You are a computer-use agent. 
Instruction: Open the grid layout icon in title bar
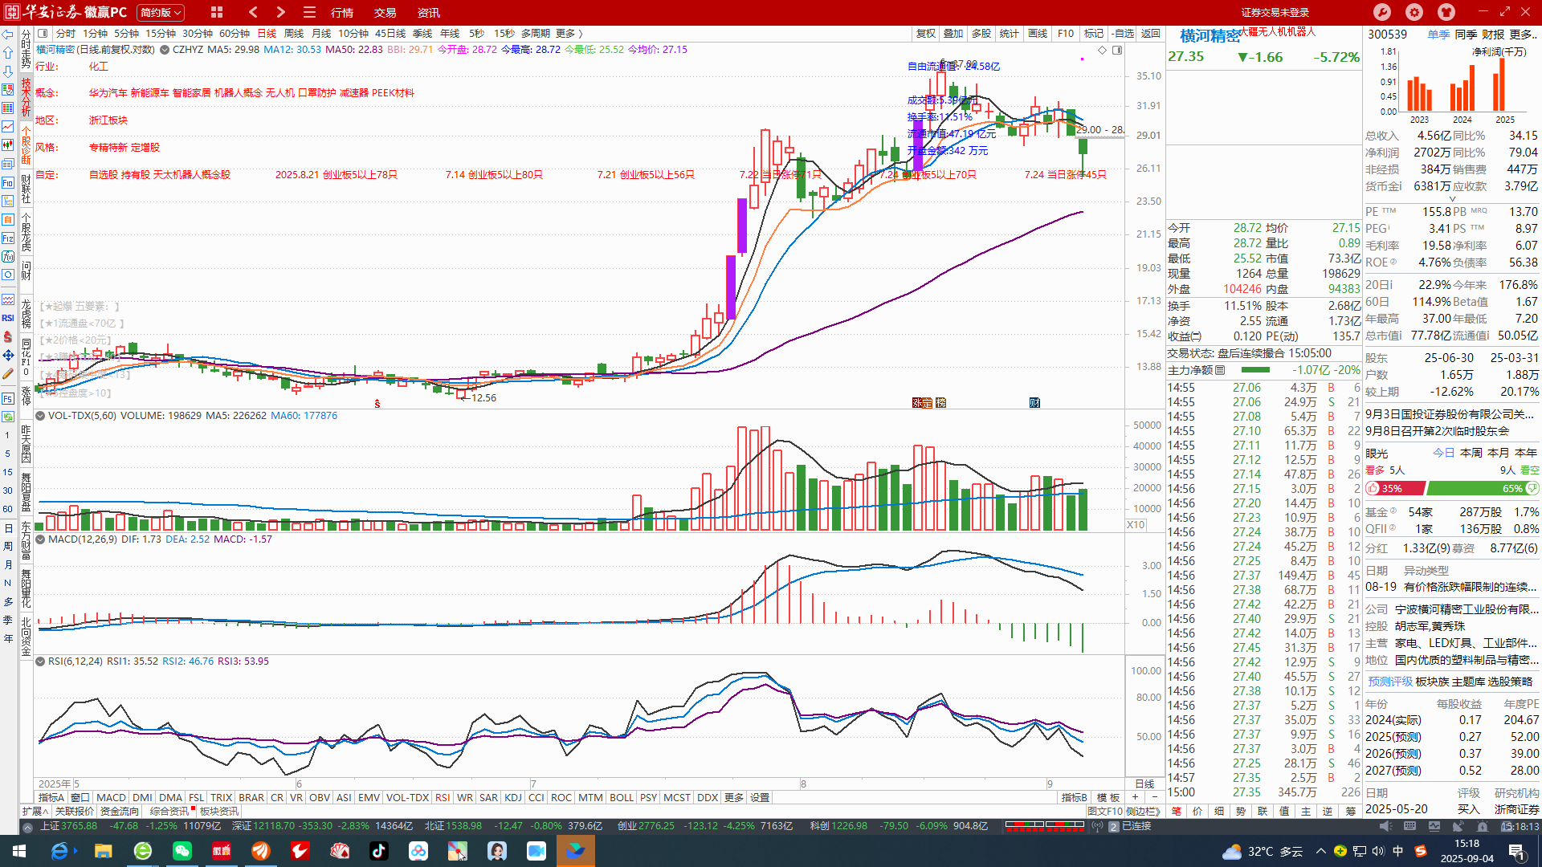click(217, 12)
